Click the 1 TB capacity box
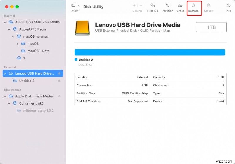 (211, 27)
